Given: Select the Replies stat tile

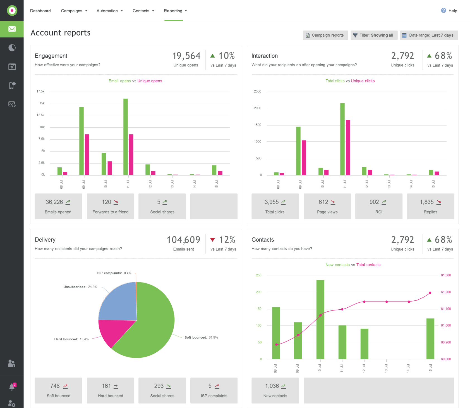Looking at the screenshot, I should point(431,206).
